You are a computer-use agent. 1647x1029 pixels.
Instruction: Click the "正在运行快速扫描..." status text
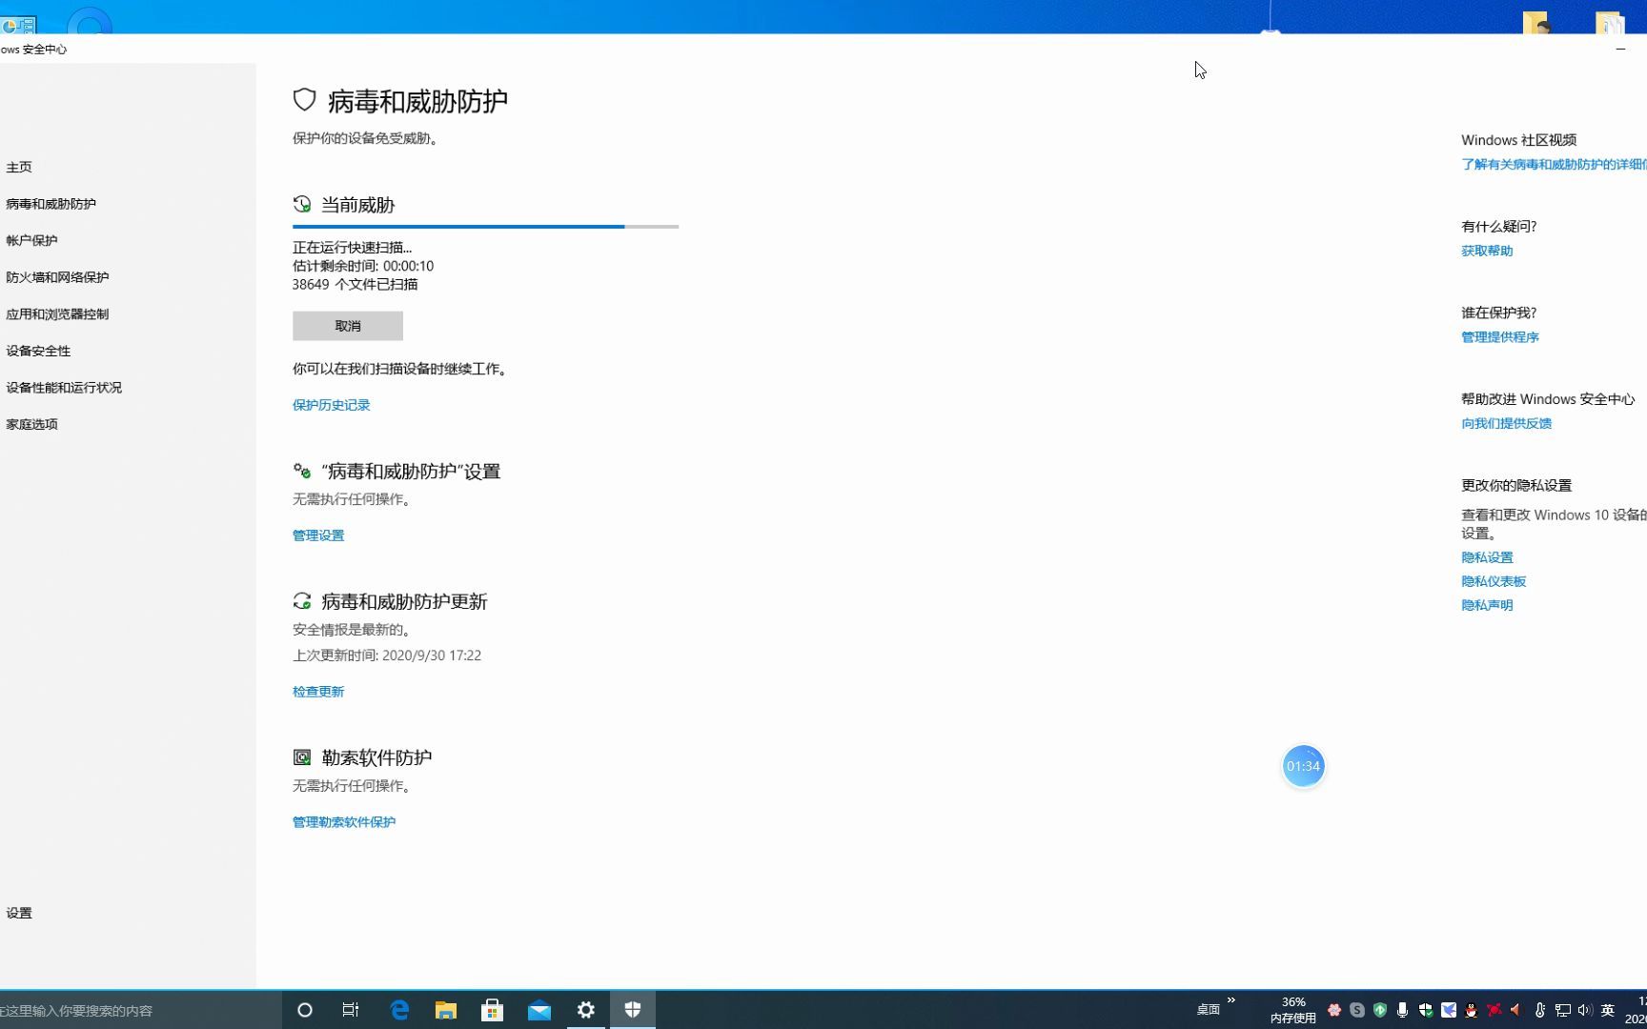353,248
